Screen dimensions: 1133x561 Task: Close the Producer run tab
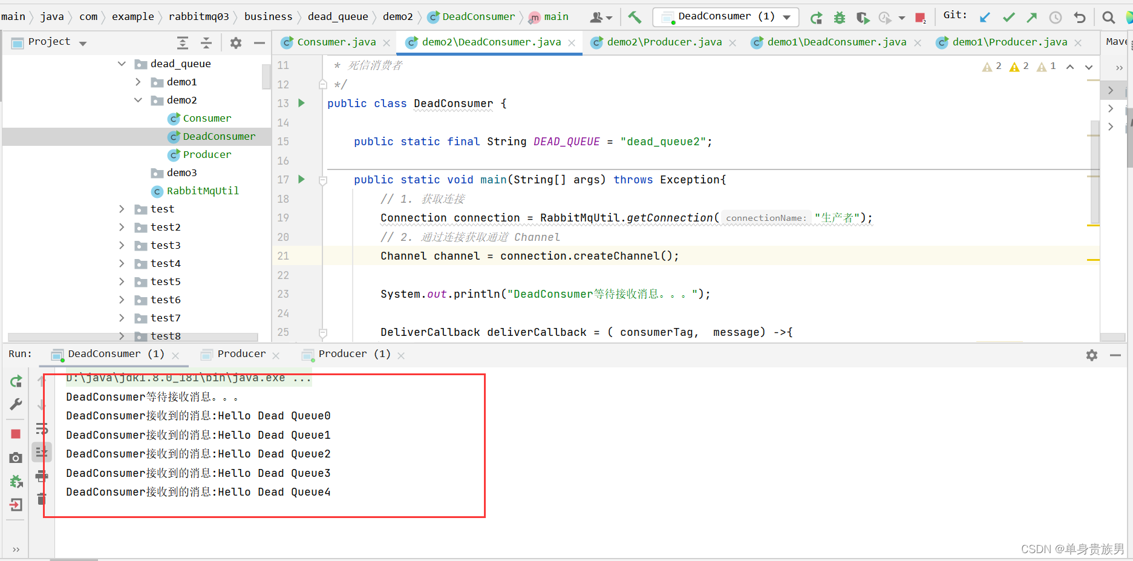[x=276, y=356]
